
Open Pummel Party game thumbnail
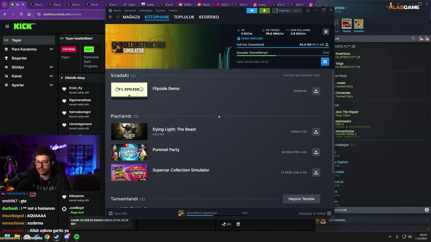coord(129,152)
